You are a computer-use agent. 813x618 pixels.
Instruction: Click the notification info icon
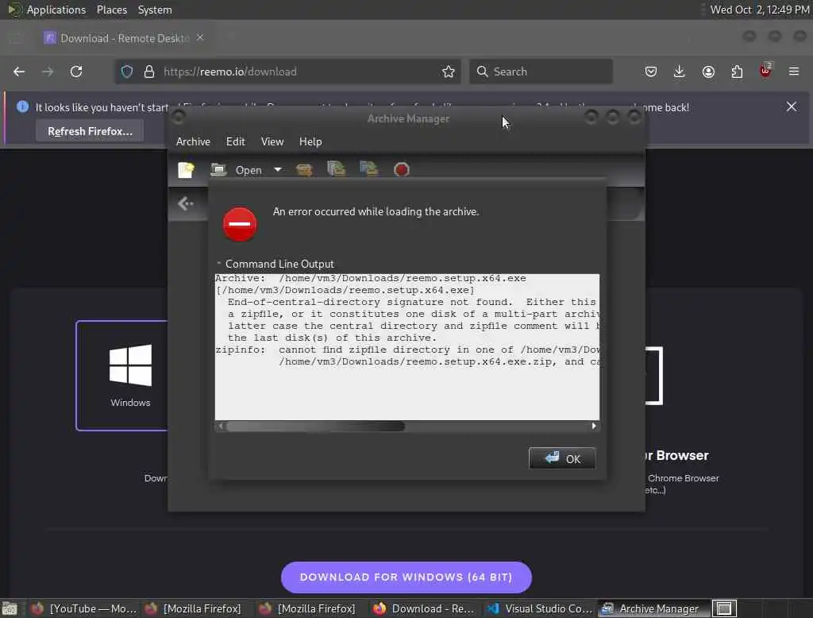(x=22, y=107)
